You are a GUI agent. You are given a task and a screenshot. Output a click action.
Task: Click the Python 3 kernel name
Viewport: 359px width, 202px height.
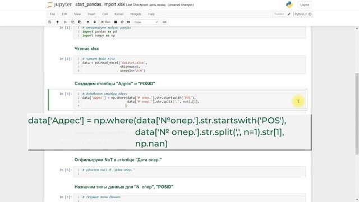pos(301,14)
